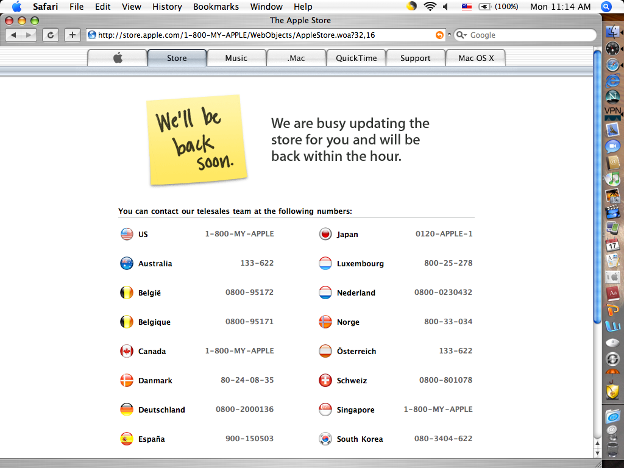The width and height of the screenshot is (624, 468).
Task: Open Address Book from the Dock
Action: coord(612,162)
